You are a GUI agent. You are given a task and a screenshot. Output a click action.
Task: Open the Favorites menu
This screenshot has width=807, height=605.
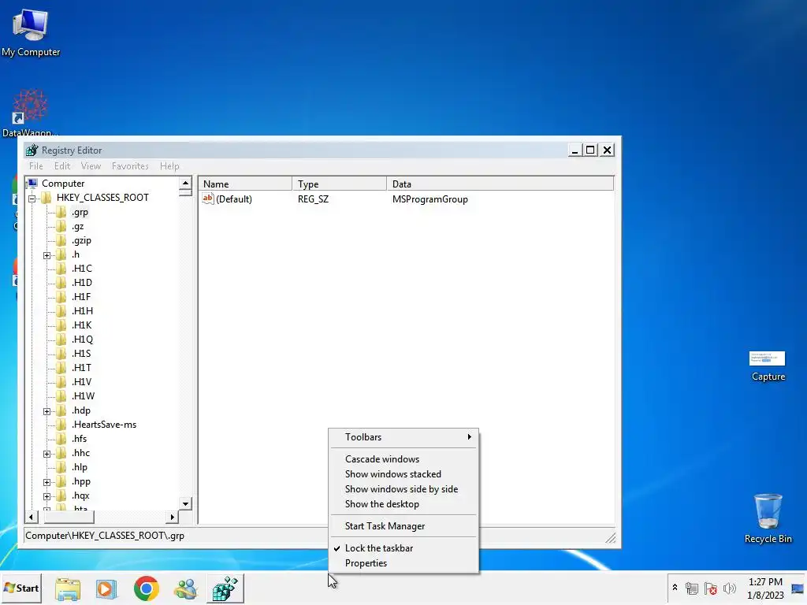[x=130, y=166]
